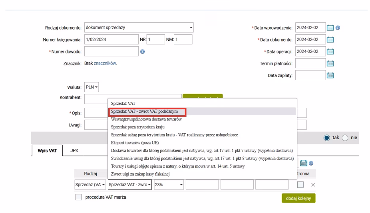The image size is (370, 213).
Task: Choose 'Eksport towarów (poza UE)' option
Action: [x=138, y=143]
